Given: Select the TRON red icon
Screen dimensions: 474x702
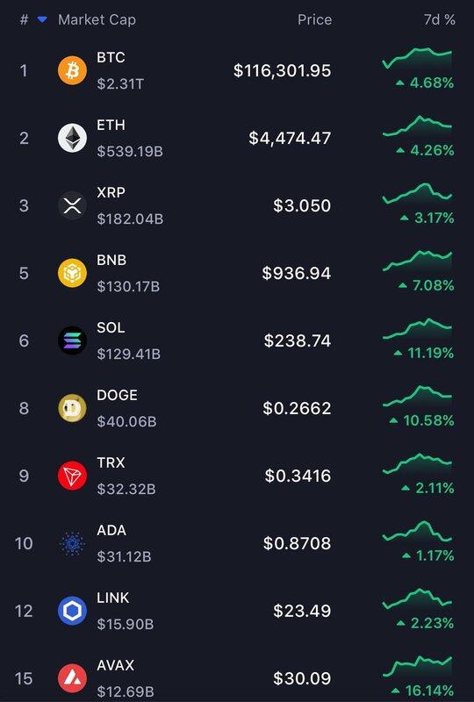Looking at the screenshot, I should pos(72,476).
